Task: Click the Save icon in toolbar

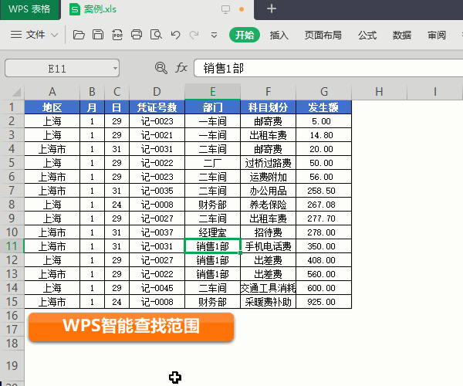Action: coord(98,35)
